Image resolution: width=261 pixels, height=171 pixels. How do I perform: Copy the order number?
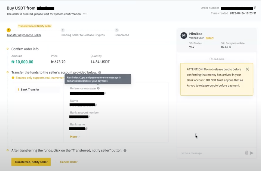(x=255, y=8)
